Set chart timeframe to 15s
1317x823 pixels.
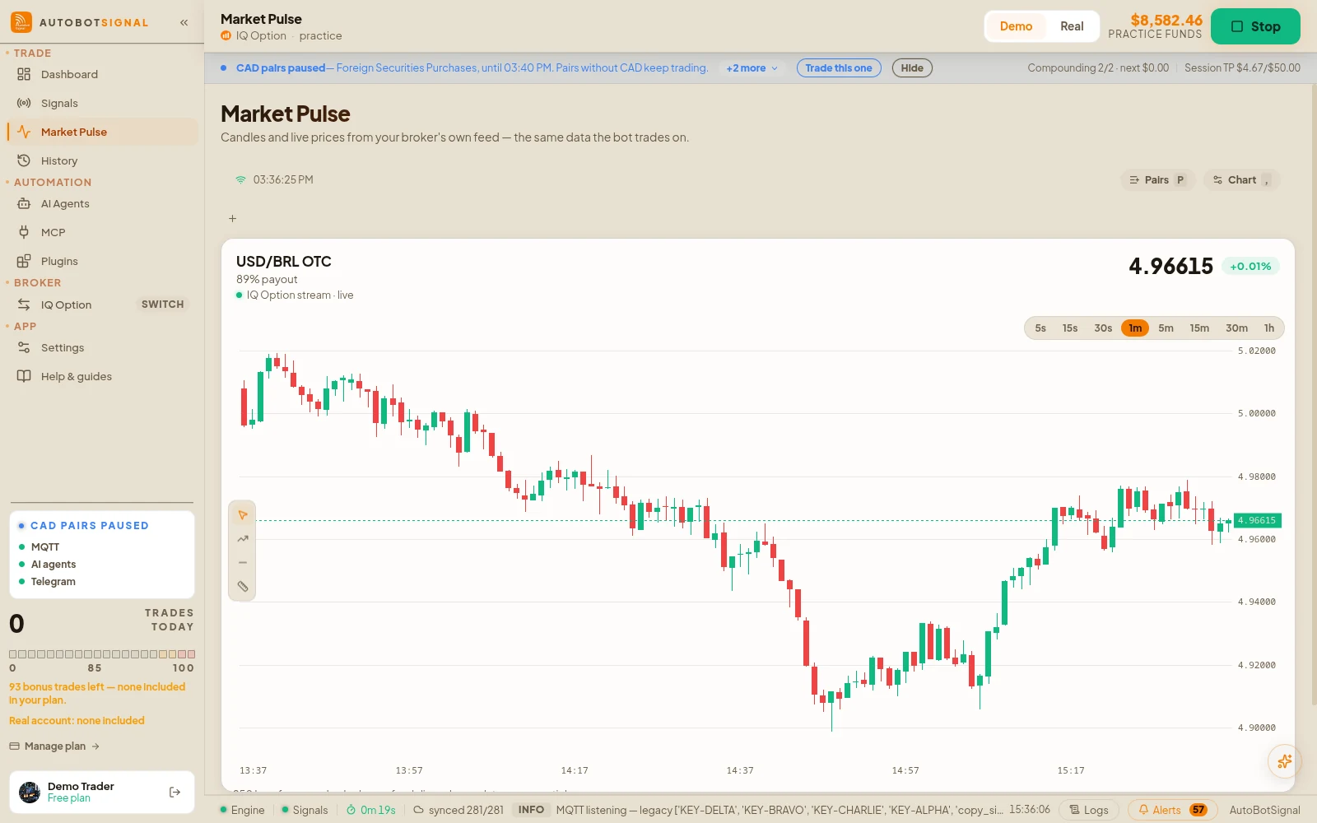[1070, 328]
